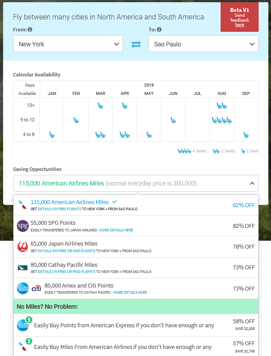Select 80,000 Amex and Citi Points option

[x=136, y=288]
